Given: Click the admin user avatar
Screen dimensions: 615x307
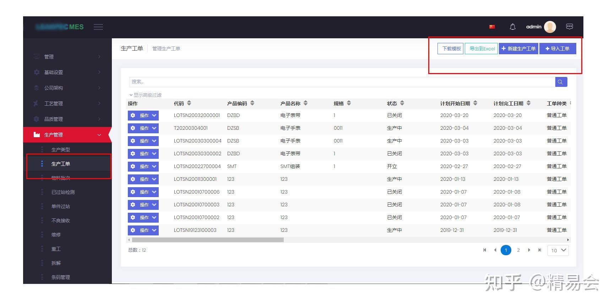Looking at the screenshot, I should [550, 27].
